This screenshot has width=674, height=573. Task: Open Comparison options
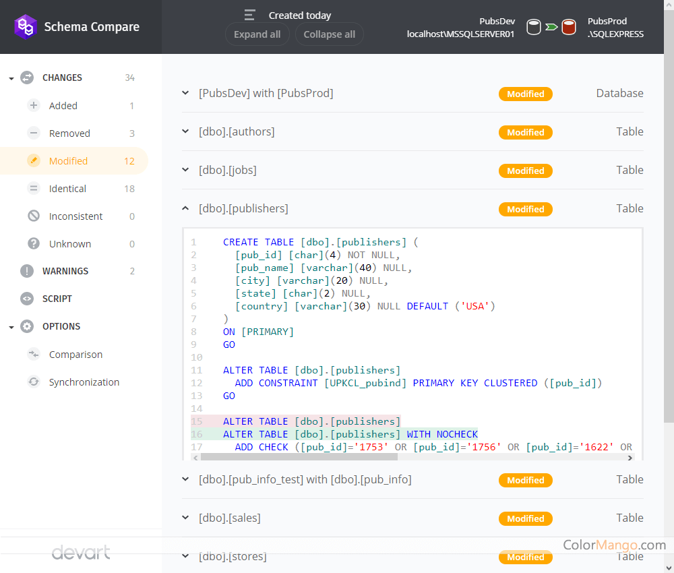[x=74, y=354]
